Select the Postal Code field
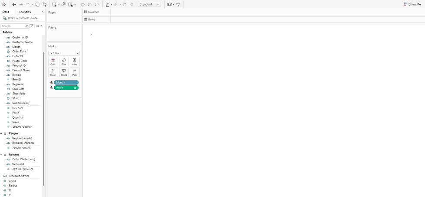The width and height of the screenshot is (425, 197). click(x=20, y=61)
